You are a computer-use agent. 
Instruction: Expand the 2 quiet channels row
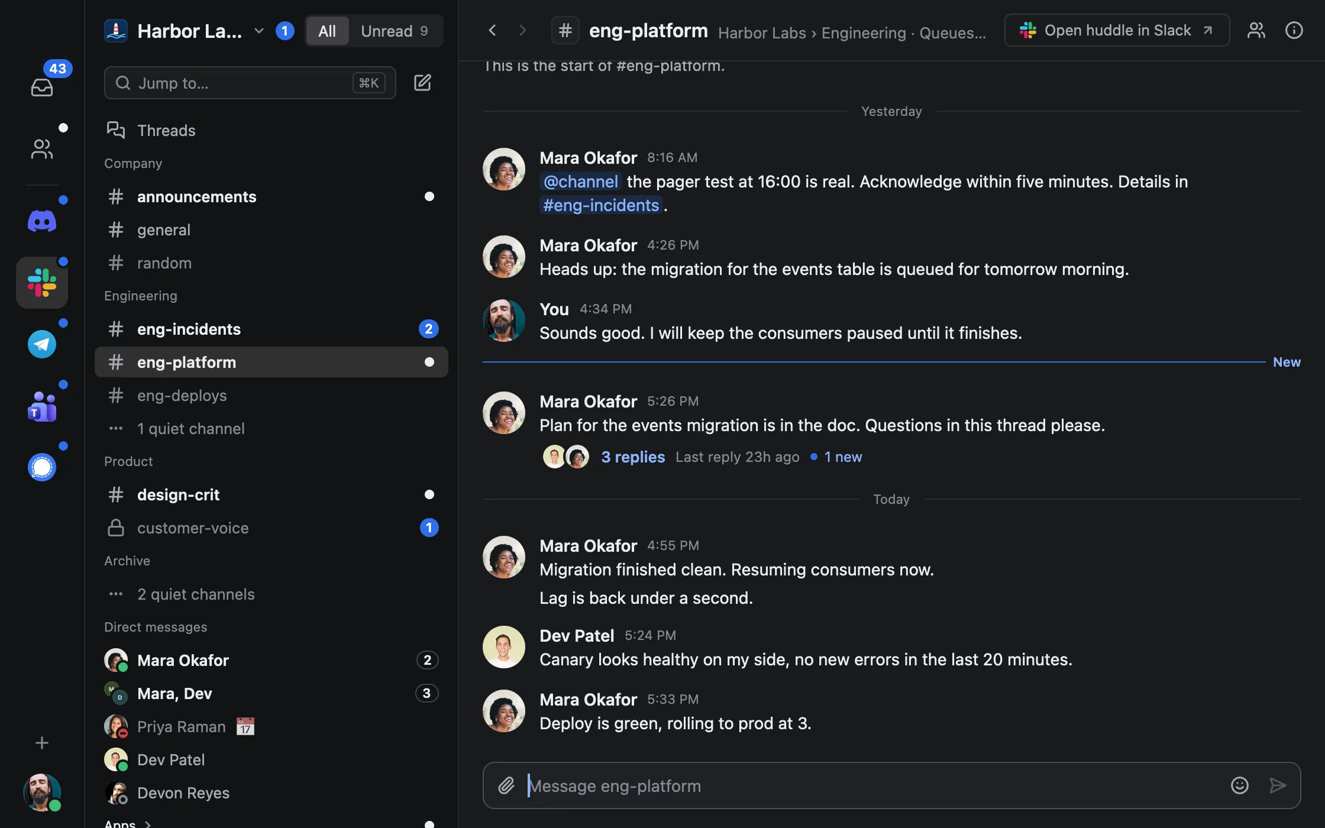tap(272, 594)
